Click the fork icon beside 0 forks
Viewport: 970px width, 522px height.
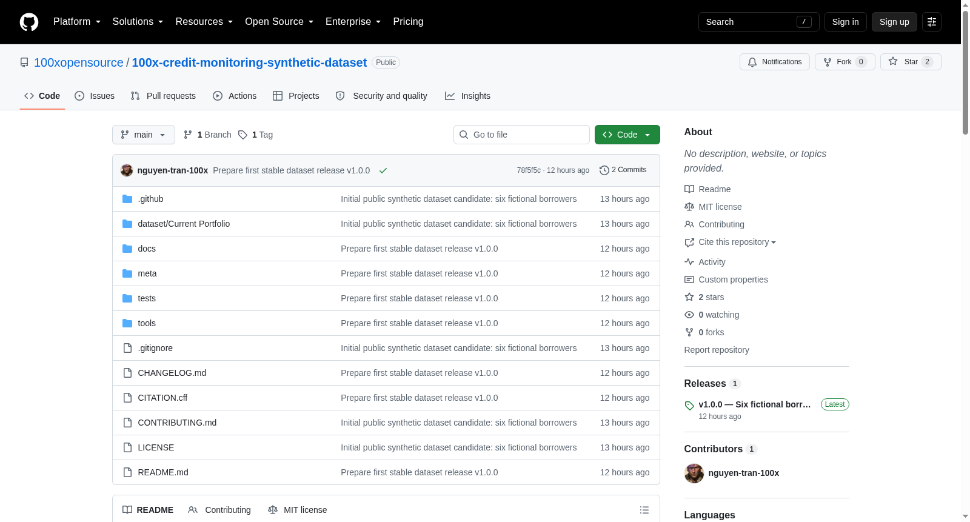click(x=689, y=332)
